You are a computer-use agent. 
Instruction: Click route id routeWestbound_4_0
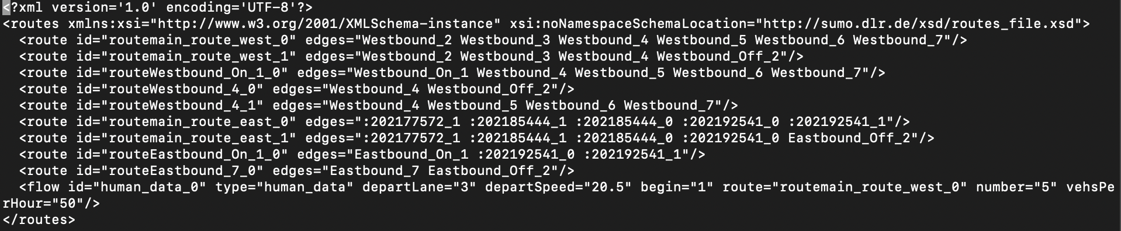tap(182, 89)
